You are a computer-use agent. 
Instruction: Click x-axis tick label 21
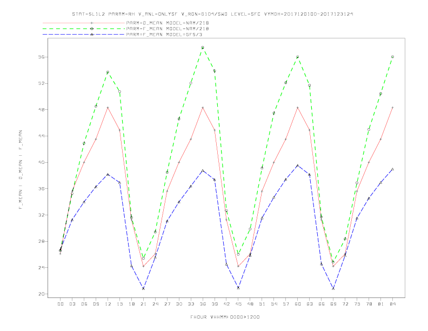coord(143,304)
